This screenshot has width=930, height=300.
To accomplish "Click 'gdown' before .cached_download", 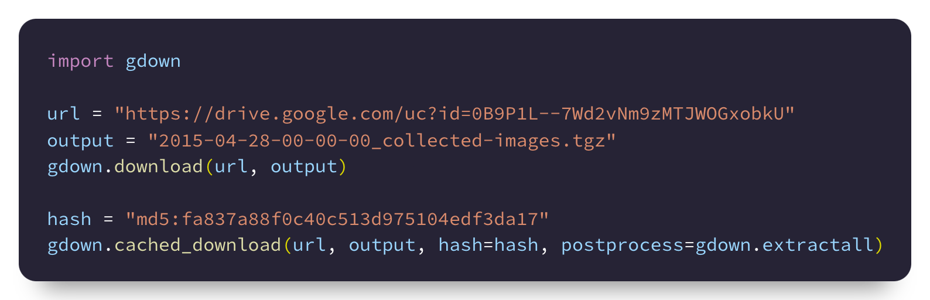I will click(x=75, y=246).
